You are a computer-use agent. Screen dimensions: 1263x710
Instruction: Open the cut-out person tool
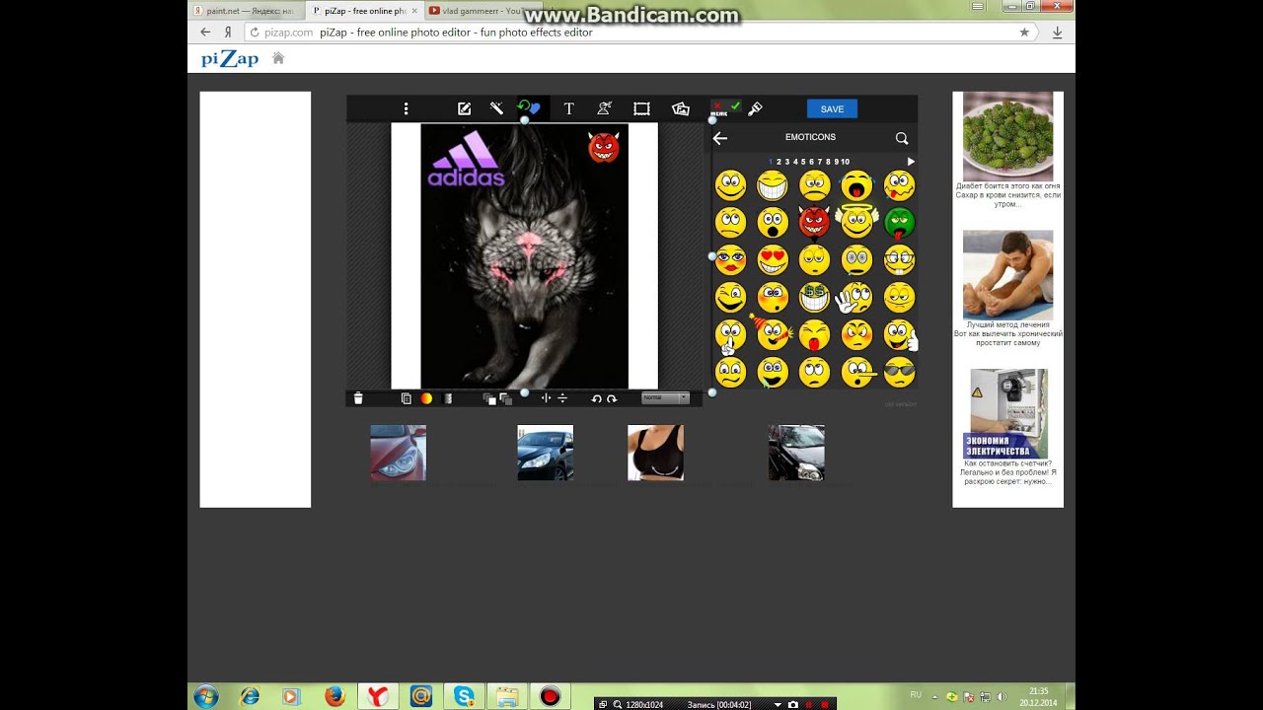(604, 108)
